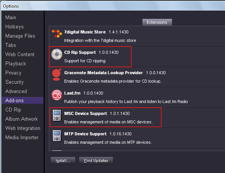The height and width of the screenshot is (173, 225).
Task: Select the CD Rip Support disc icon
Action: (x=57, y=54)
